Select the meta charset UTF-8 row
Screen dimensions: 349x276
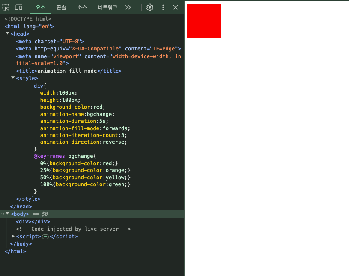click(x=50, y=42)
